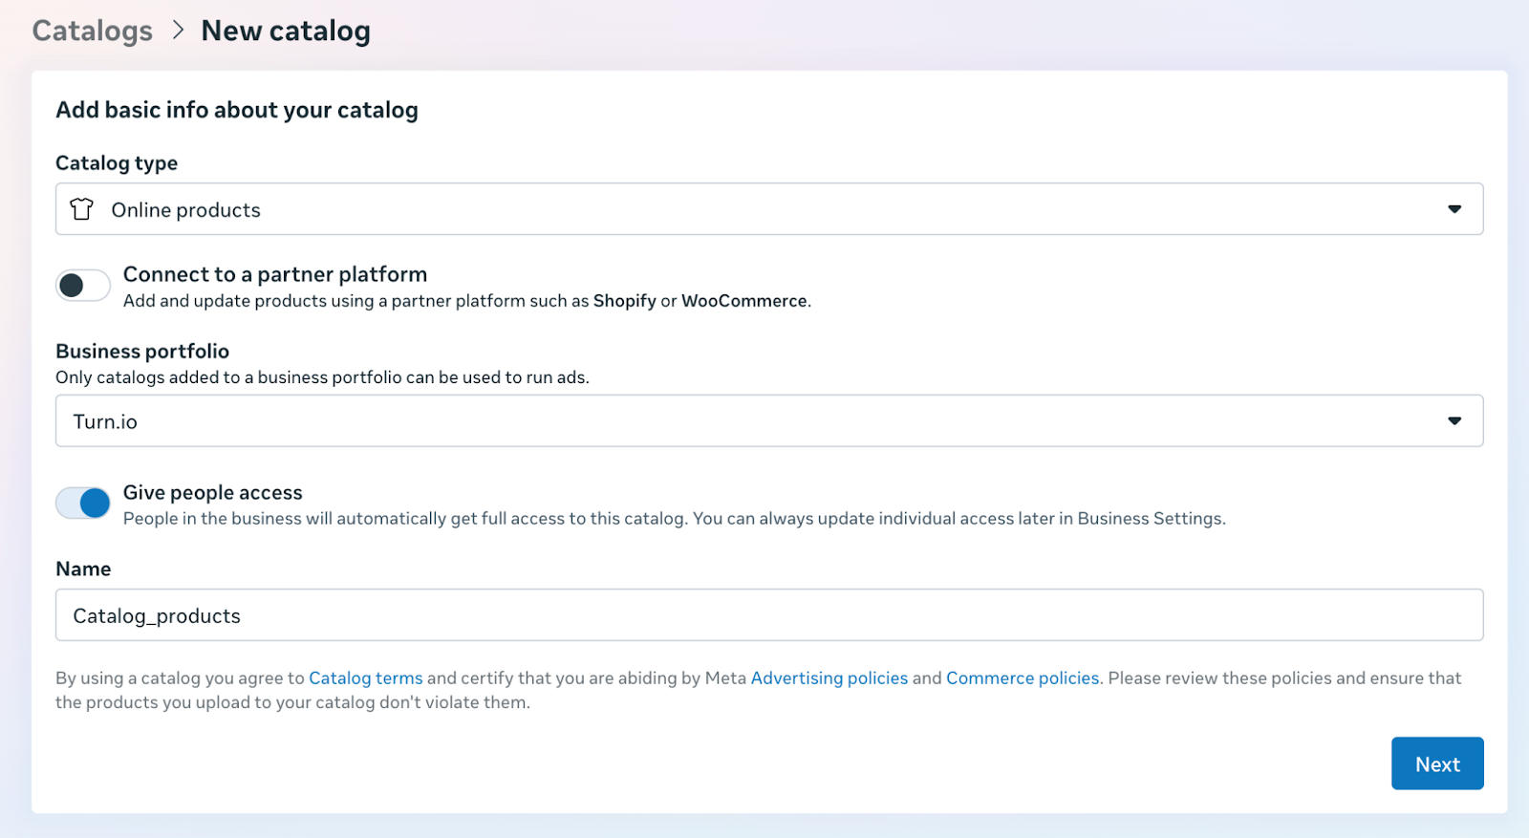Open the Advertising policies link

829,678
